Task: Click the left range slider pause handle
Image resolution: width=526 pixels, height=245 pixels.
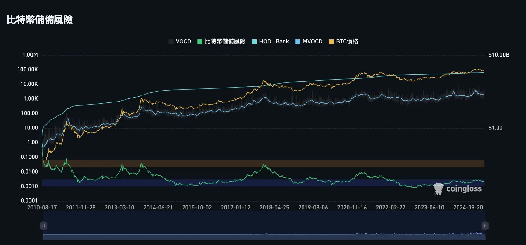Action: coord(43,226)
